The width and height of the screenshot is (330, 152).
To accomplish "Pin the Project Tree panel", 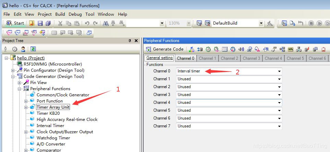I will coord(130,41).
